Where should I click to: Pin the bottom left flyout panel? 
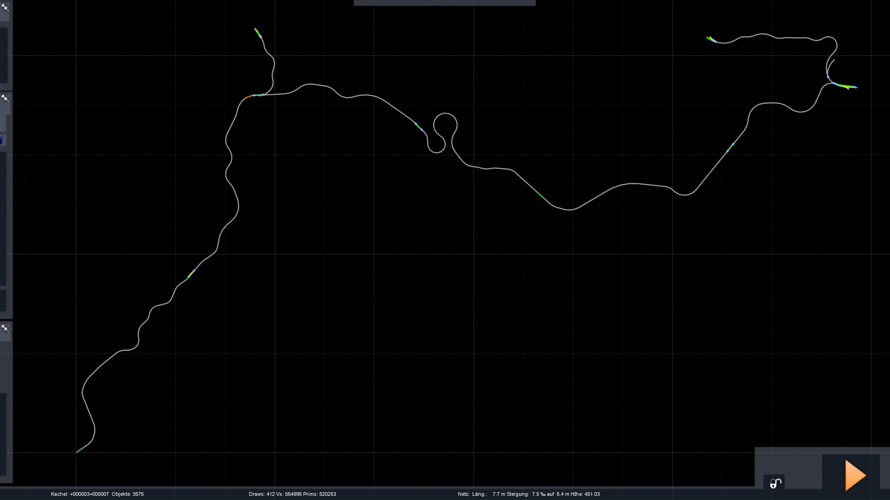pyautogui.click(x=5, y=328)
